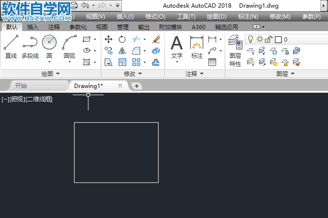This screenshot has height=218, width=328.
Task: Toggle layer lock padlock icon
Action: 269,39
